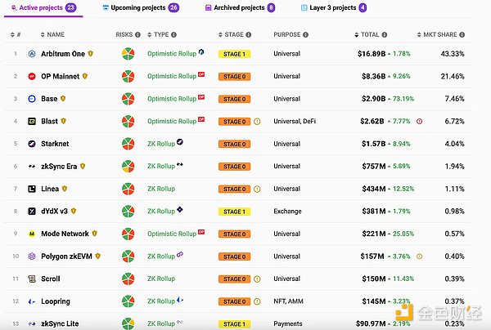Click the Blast project logo
491x330 pixels.
(32, 121)
